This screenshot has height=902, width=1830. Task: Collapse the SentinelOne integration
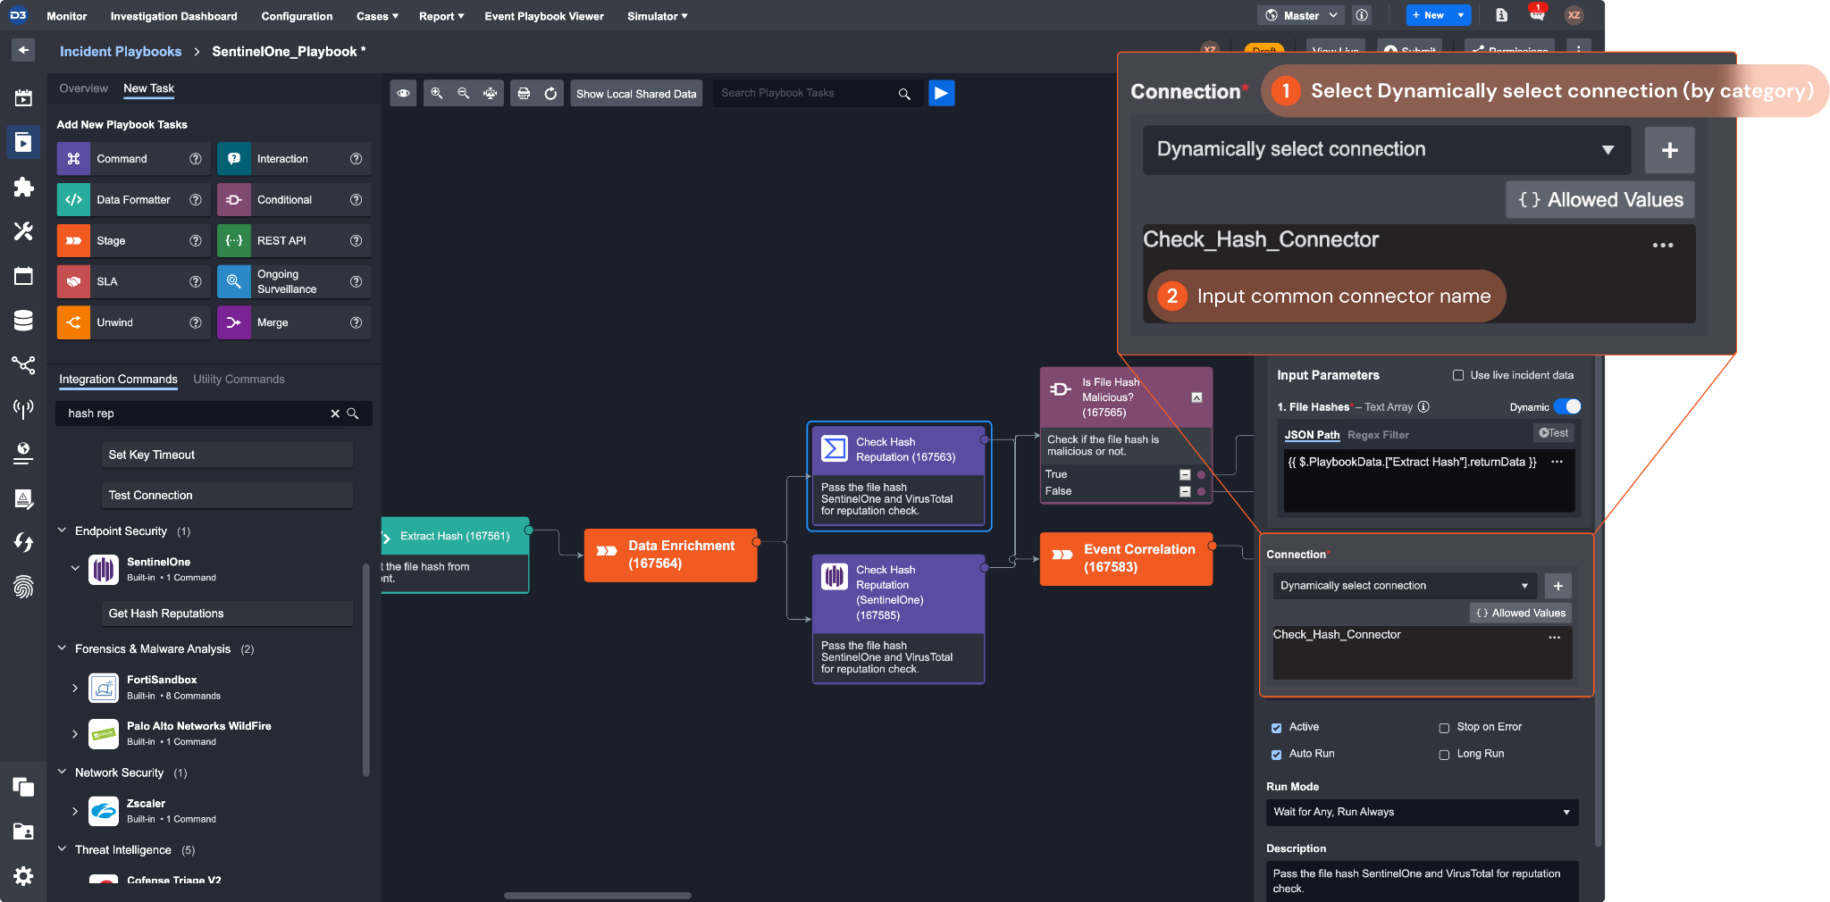pos(75,568)
